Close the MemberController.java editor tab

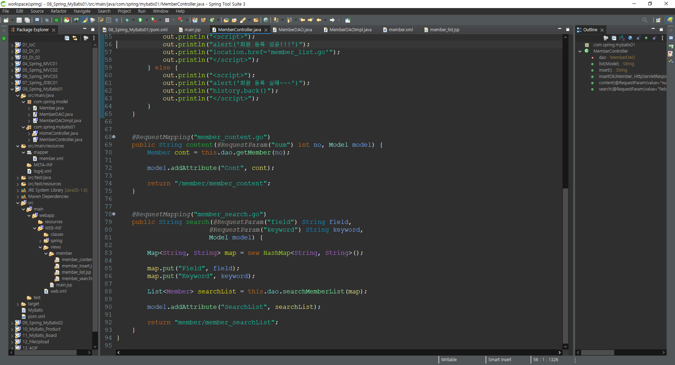[x=266, y=30]
